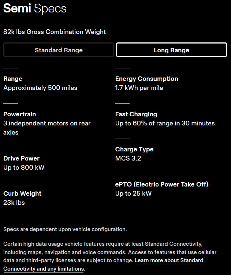Click the Drive Power label
The width and height of the screenshot is (231, 275).
(x=21, y=158)
